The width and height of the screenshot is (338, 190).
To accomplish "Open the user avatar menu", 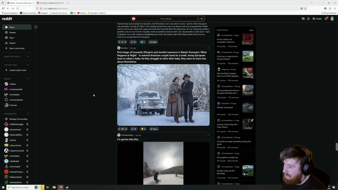I will [x=332, y=19].
